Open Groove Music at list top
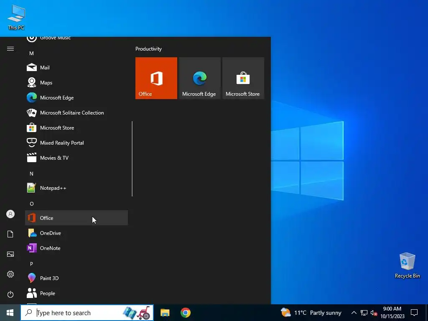 pyautogui.click(x=76, y=39)
